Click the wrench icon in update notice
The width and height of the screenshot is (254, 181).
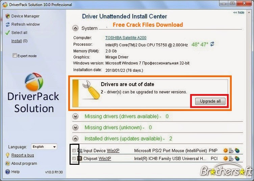[x=91, y=90]
